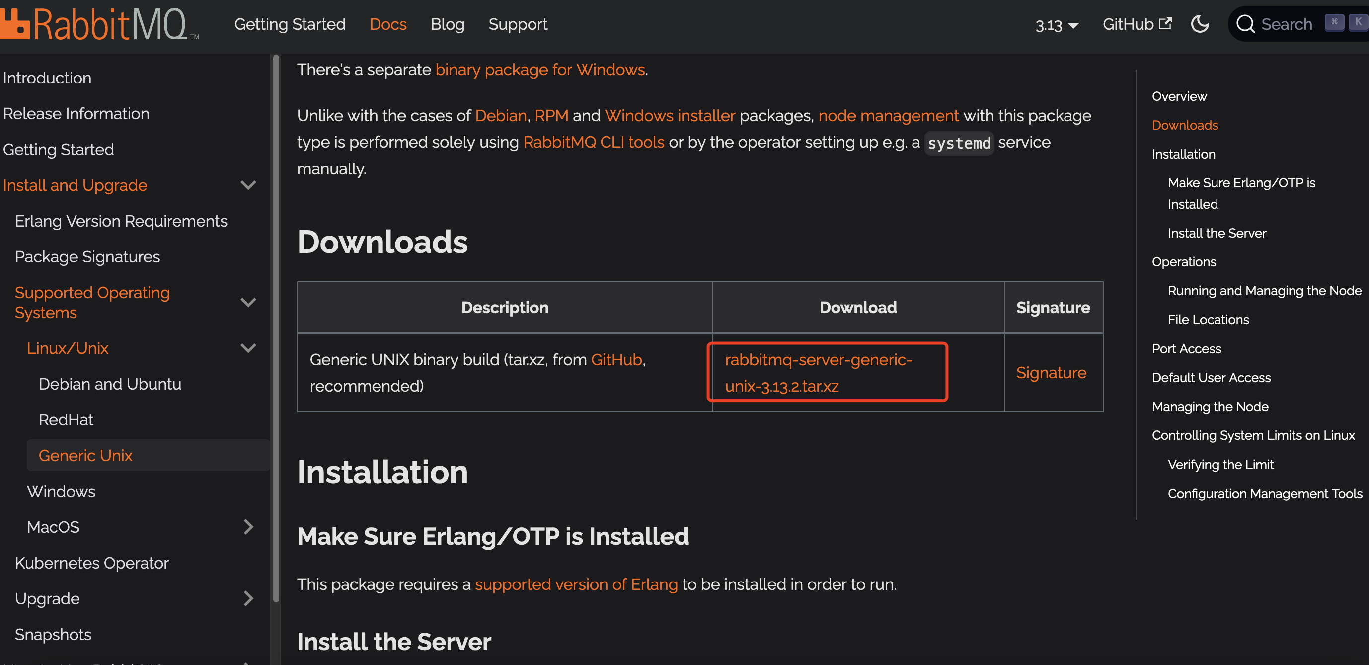The width and height of the screenshot is (1369, 665).
Task: Open Windows sidebar page
Action: pos(61,491)
